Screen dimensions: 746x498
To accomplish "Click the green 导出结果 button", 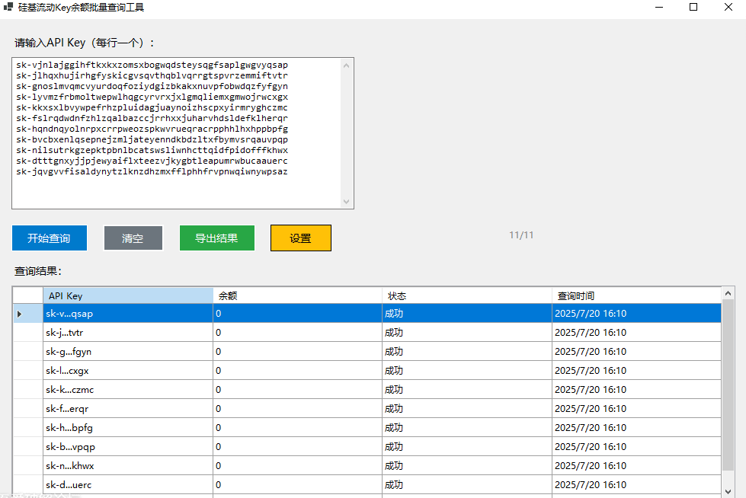I will (217, 238).
